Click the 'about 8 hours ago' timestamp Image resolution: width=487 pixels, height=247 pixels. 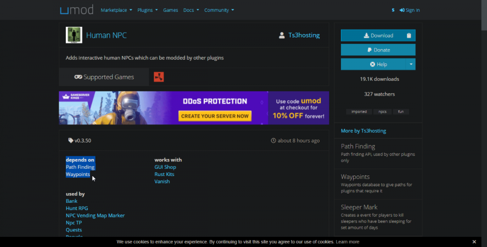pyautogui.click(x=299, y=141)
